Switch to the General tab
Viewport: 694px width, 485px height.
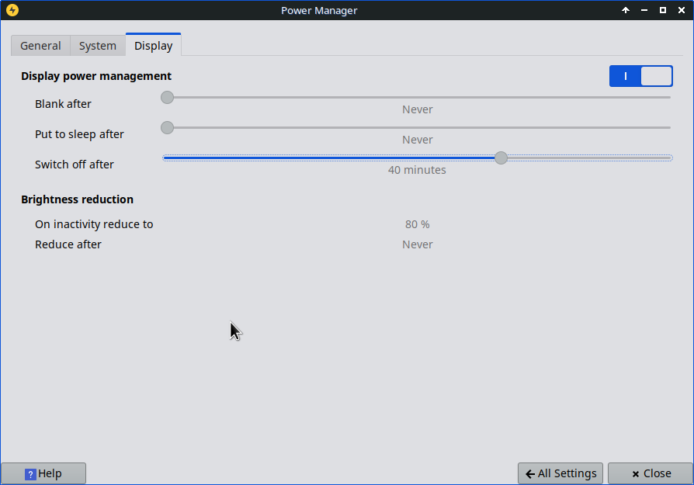pyautogui.click(x=40, y=46)
